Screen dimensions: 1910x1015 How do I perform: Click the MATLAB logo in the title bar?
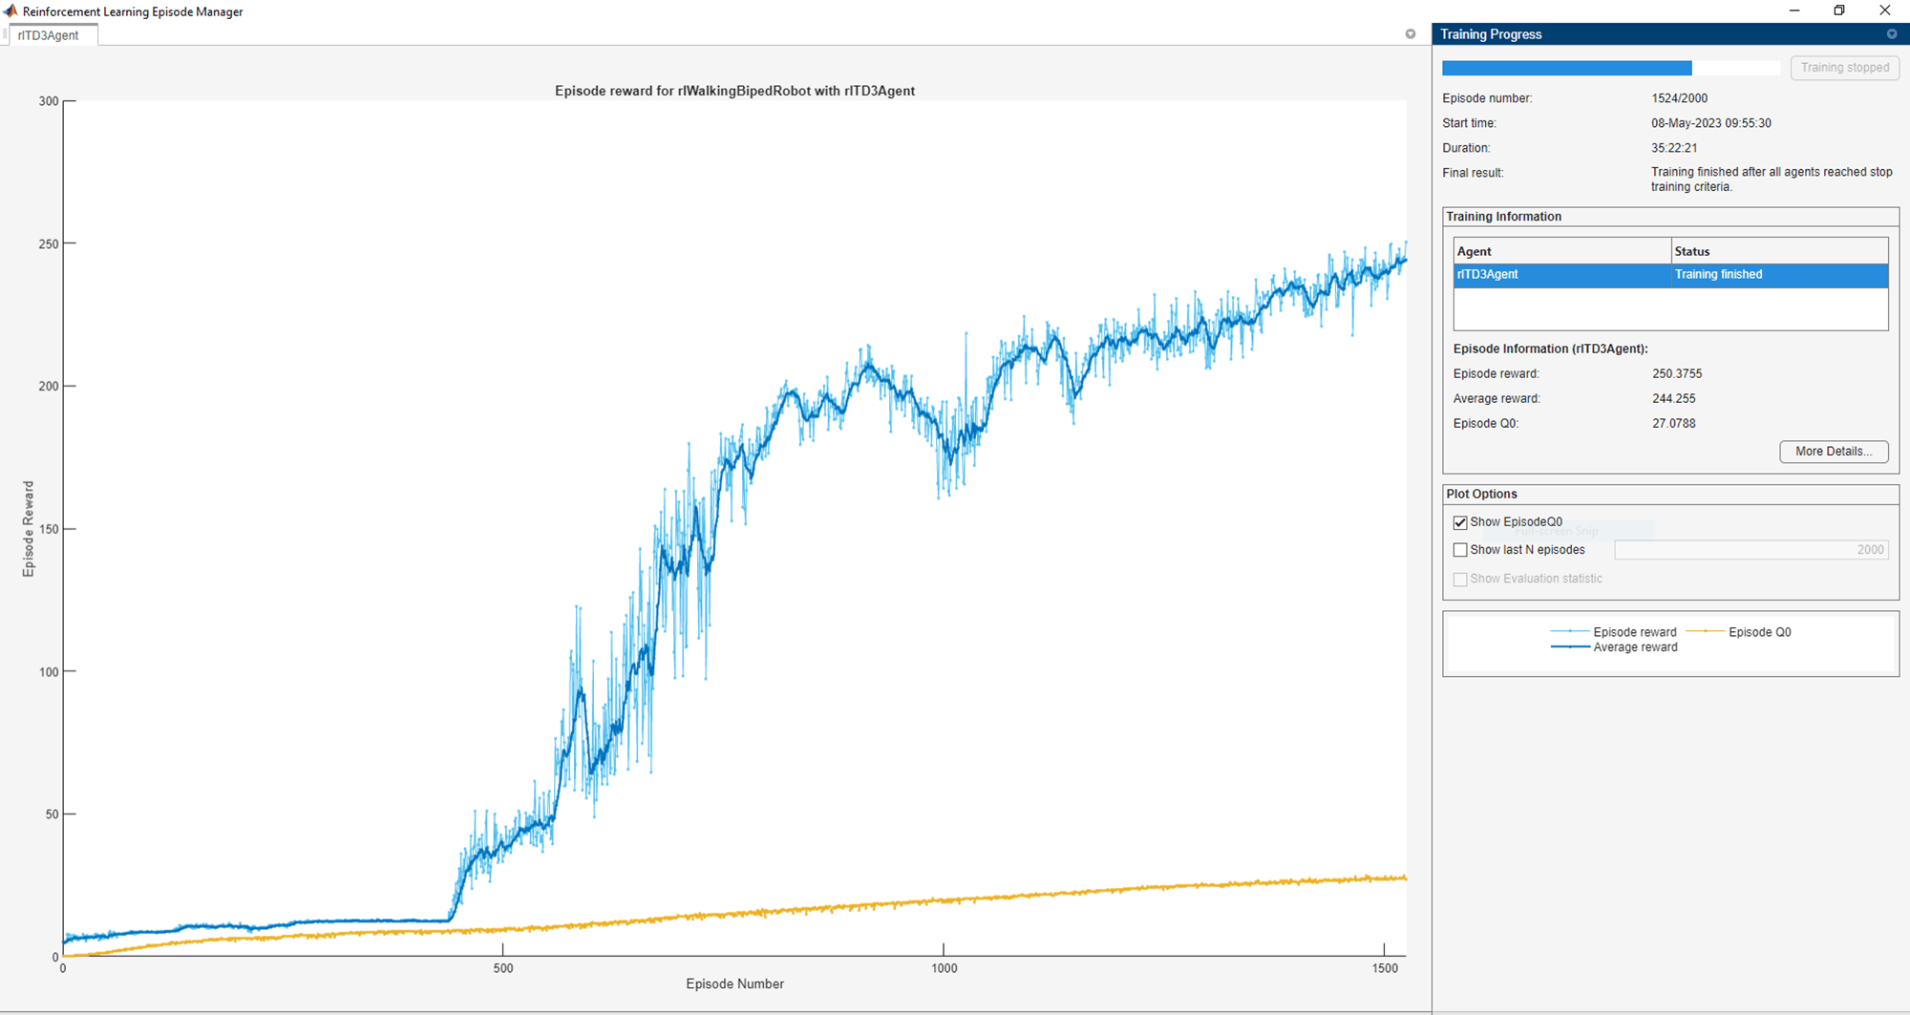pyautogui.click(x=11, y=11)
